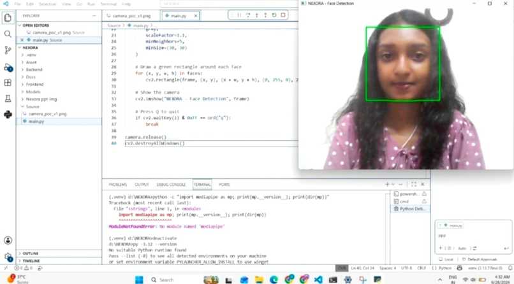Expand the Docs folder
Image resolution: width=514 pixels, height=284 pixels.
click(x=61, y=77)
